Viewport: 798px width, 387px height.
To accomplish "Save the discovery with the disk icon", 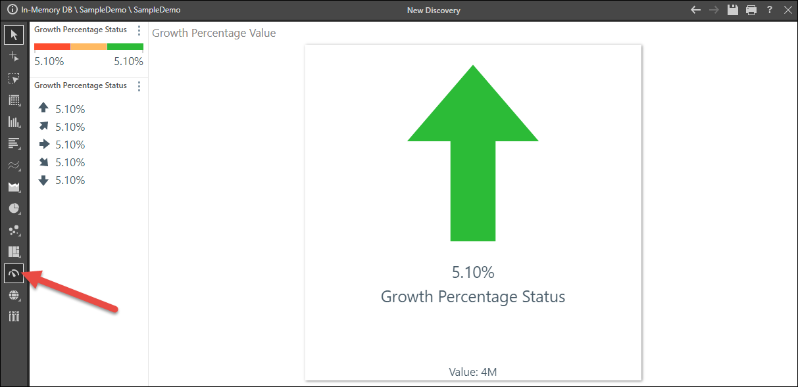I will coord(733,10).
